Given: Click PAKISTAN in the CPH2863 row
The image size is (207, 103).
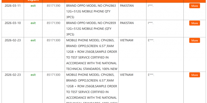Looking at the screenshot, I should tap(127, 6).
